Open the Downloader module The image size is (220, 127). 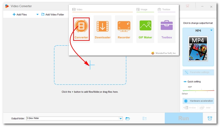[102, 29]
